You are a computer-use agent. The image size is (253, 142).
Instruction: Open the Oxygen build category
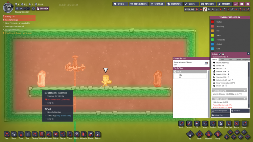pyautogui.click(x=14, y=134)
